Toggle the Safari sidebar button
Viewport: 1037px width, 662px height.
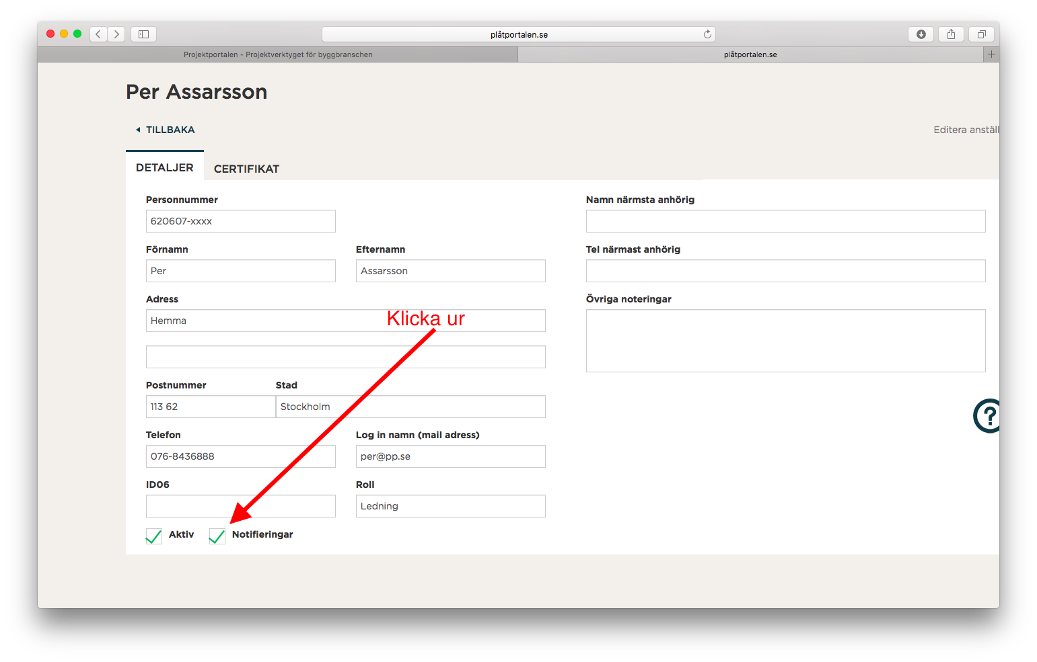tap(143, 34)
